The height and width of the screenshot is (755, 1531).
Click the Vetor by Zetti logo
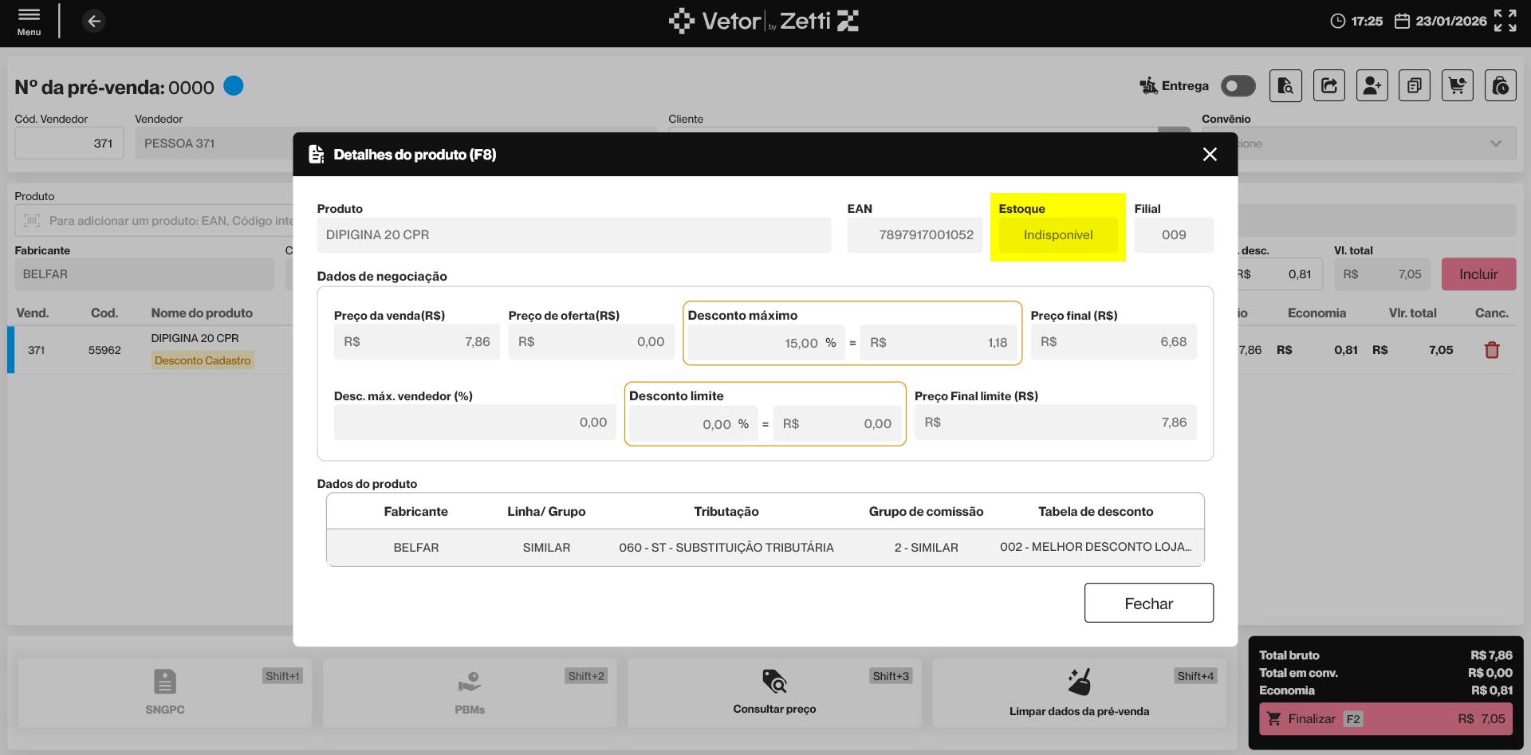click(764, 21)
